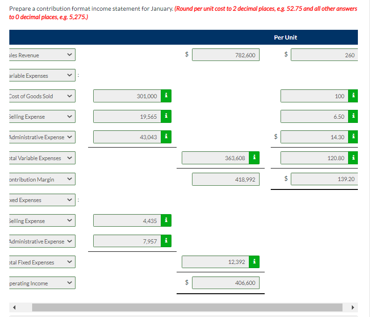Open the Contribution Margin dropdown

[42, 179]
